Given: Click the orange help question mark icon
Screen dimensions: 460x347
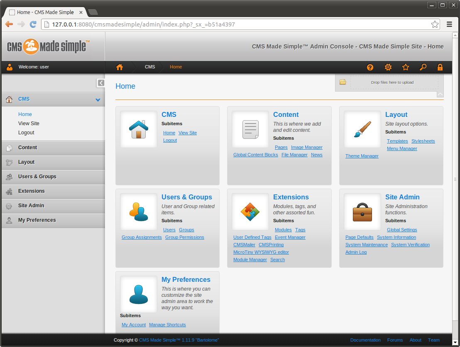Looking at the screenshot, I should (x=370, y=67).
